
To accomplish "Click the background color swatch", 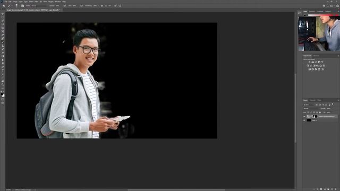I will (4, 95).
